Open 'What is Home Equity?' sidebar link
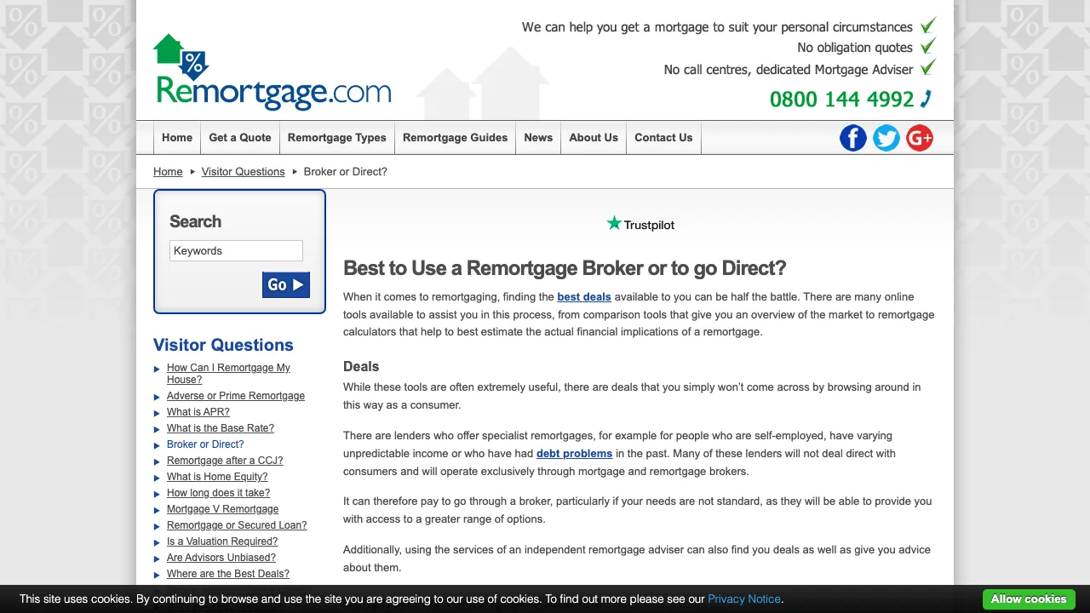The image size is (1090, 613). 217,477
